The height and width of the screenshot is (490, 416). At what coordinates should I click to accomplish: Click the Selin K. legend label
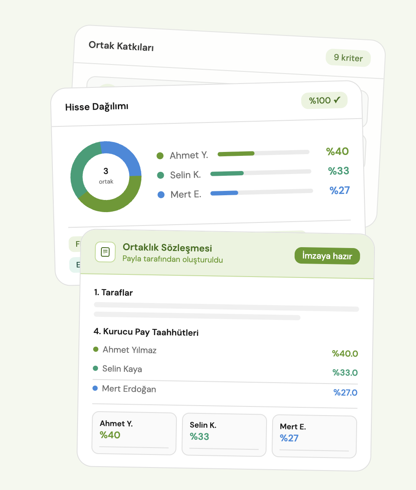tap(185, 175)
